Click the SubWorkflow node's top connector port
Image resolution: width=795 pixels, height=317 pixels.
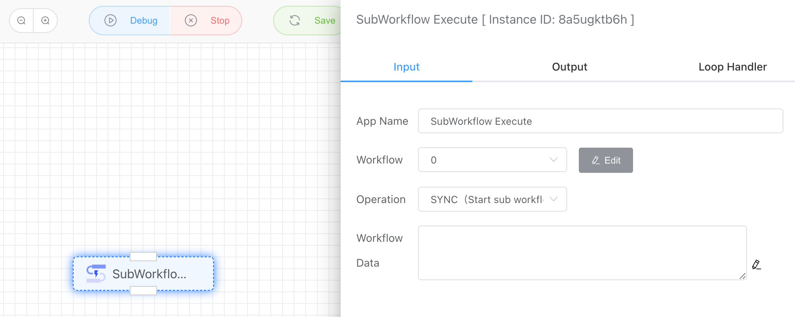pos(143,257)
